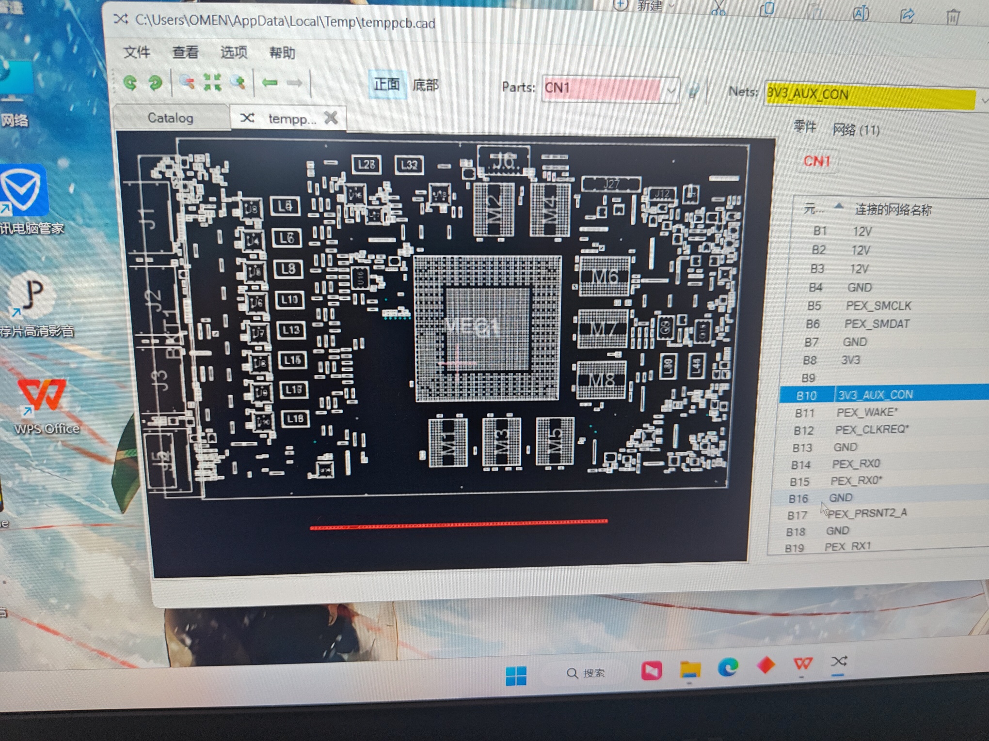989x741 pixels.
Task: Click the red CN1 part button
Action: (x=817, y=161)
